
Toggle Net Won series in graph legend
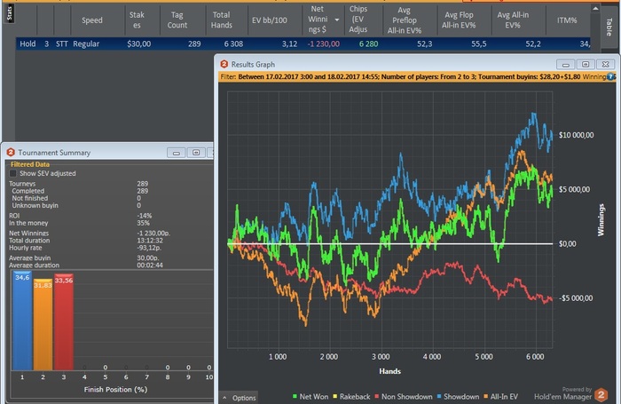click(310, 397)
